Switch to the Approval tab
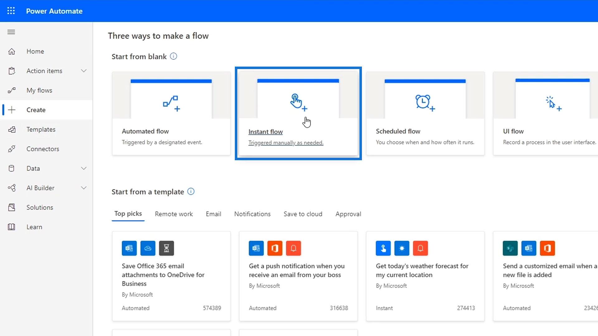The width and height of the screenshot is (598, 336). pos(348,214)
